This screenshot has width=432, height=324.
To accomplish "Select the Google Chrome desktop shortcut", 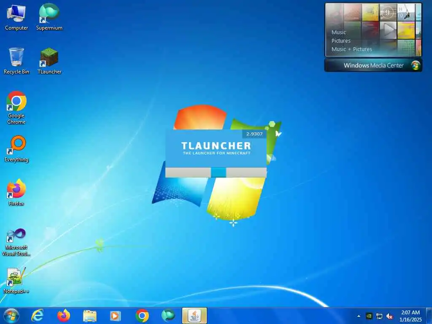I will click(16, 108).
